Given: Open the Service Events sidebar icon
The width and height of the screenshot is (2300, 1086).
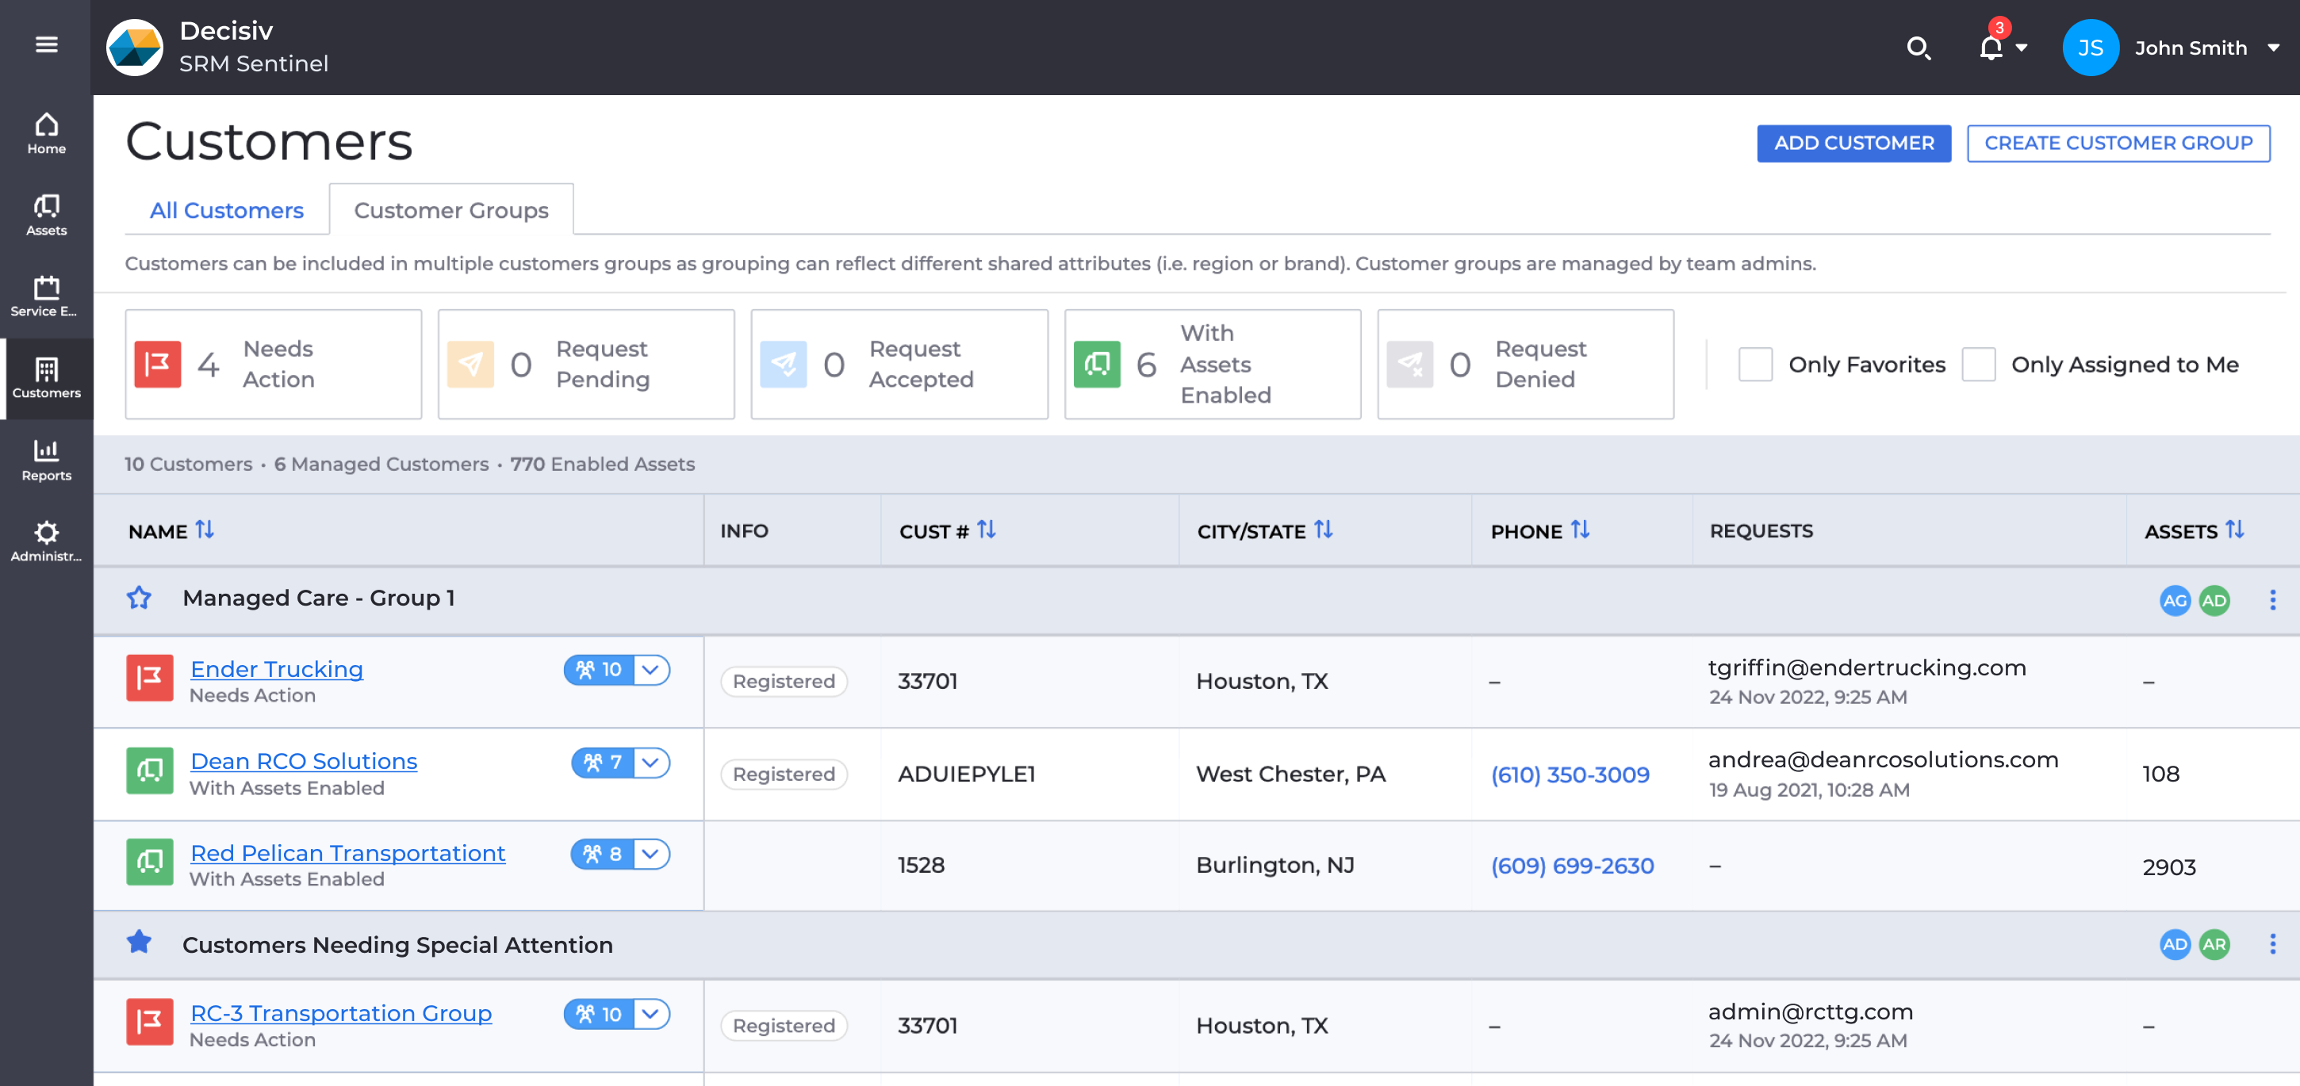Looking at the screenshot, I should pyautogui.click(x=45, y=296).
